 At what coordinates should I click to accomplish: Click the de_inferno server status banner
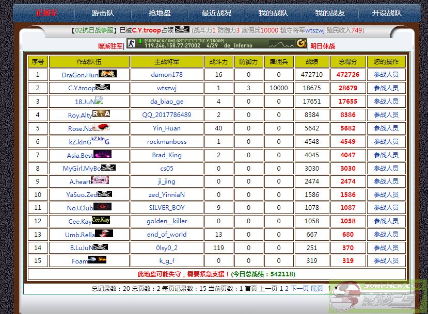point(217,44)
